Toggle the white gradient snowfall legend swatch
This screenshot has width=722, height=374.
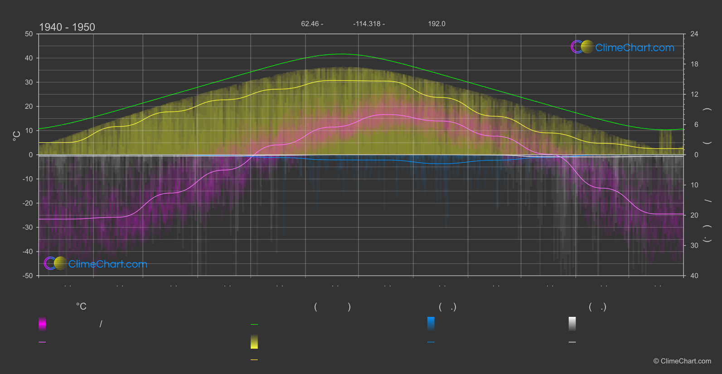pyautogui.click(x=572, y=324)
